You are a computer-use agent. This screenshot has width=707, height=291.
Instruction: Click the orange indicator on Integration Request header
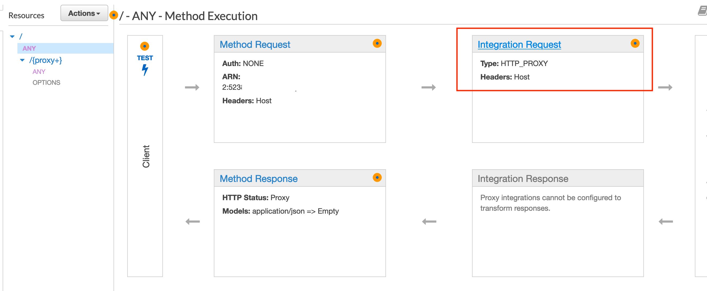click(635, 43)
